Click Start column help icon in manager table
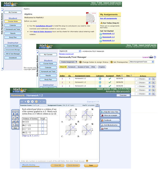This screenshot has height=171, width=160. click(122, 76)
